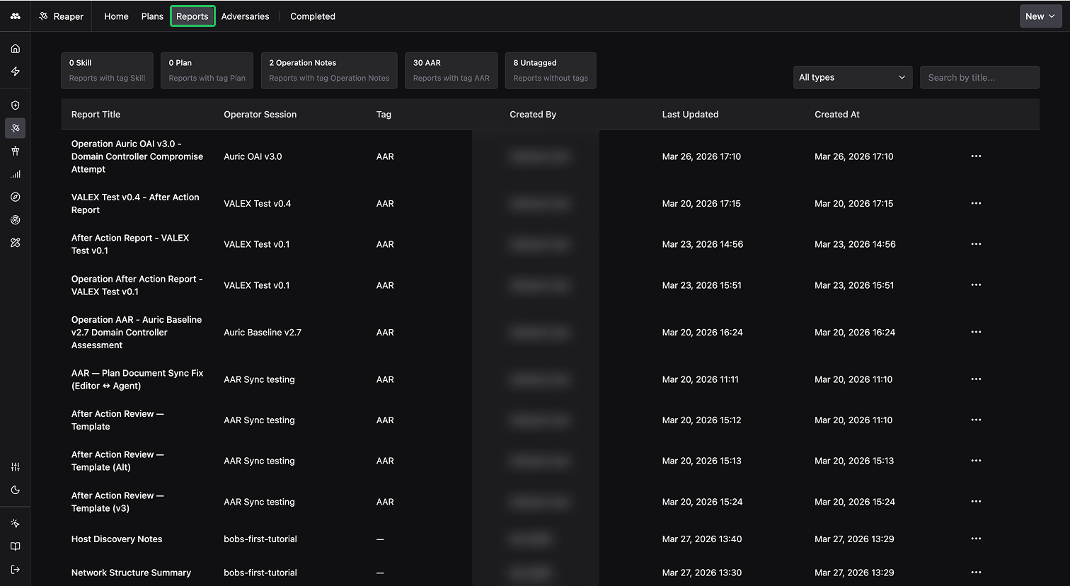Open ellipsis menu for Host Discovery Notes

(x=976, y=539)
